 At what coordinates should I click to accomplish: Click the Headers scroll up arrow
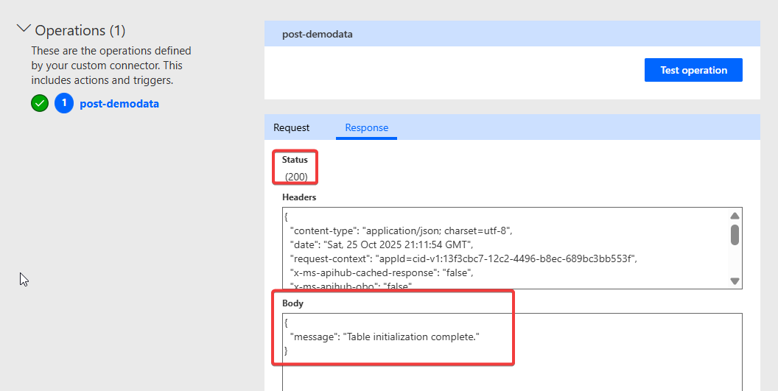click(734, 216)
